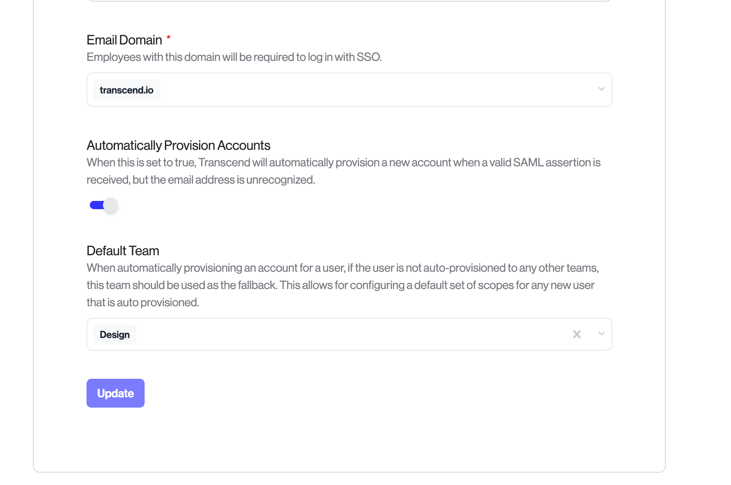The height and width of the screenshot is (485, 731).
Task: Click the Update button
Action: tap(115, 393)
